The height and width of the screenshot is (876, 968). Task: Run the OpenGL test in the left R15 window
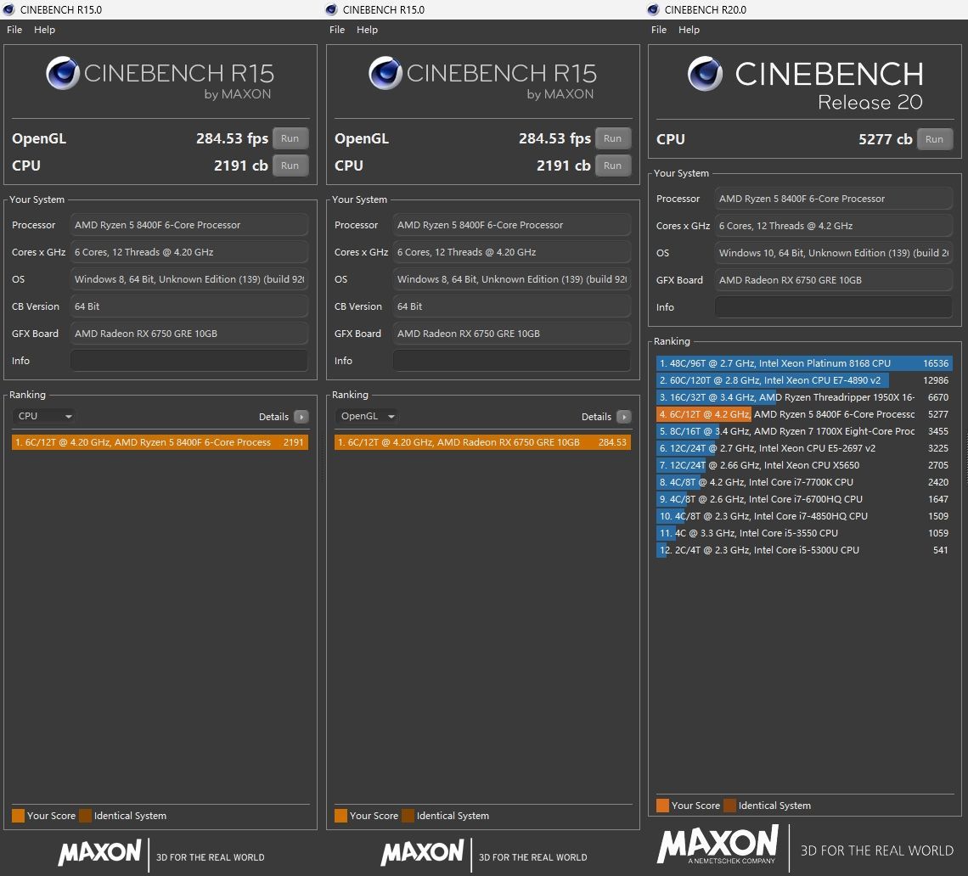pyautogui.click(x=290, y=138)
